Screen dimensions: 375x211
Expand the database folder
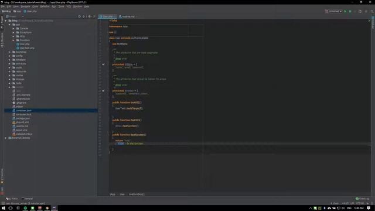(9, 60)
